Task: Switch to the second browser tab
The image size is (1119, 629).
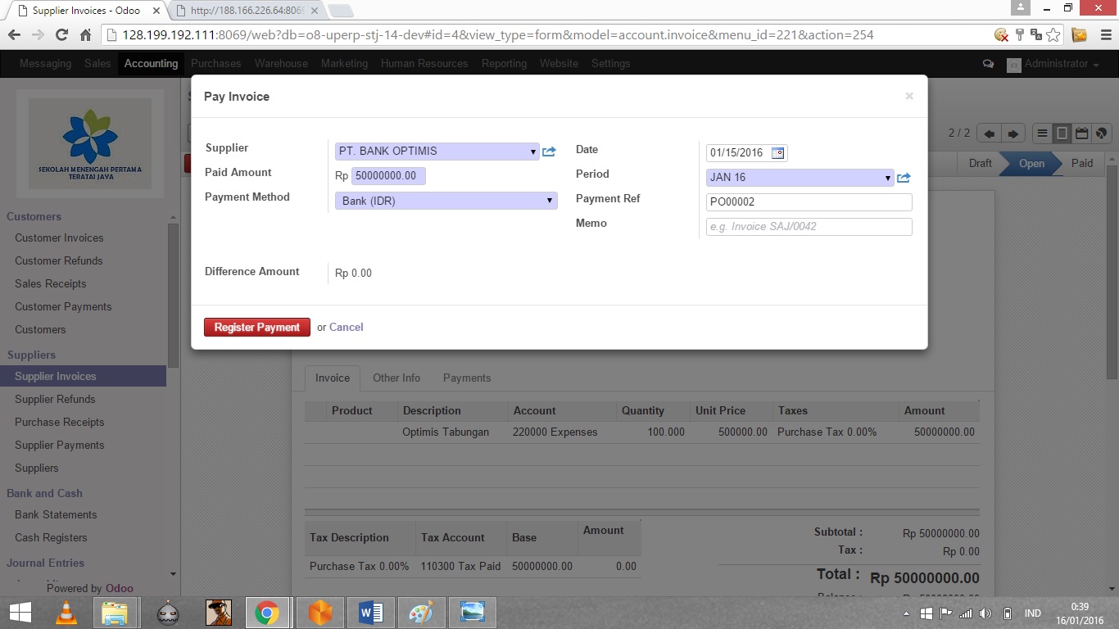Action: (x=246, y=11)
